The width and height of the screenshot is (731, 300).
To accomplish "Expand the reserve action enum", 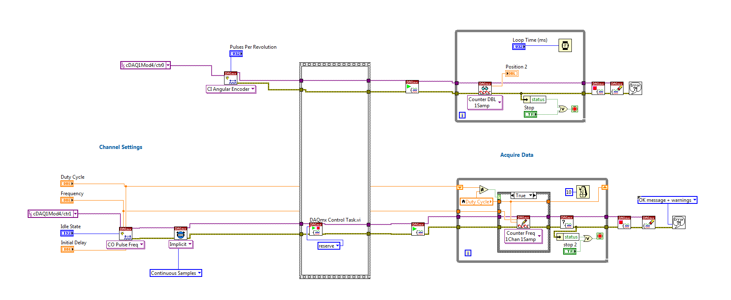I will (x=337, y=246).
